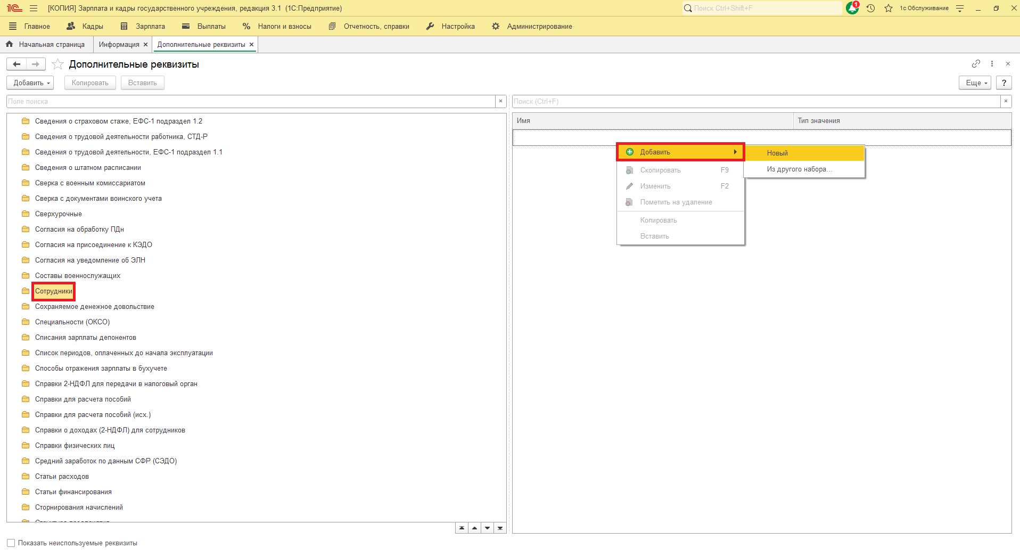The height and width of the screenshot is (556, 1020).
Task: Click Копировать in the context menu
Action: pyautogui.click(x=680, y=220)
